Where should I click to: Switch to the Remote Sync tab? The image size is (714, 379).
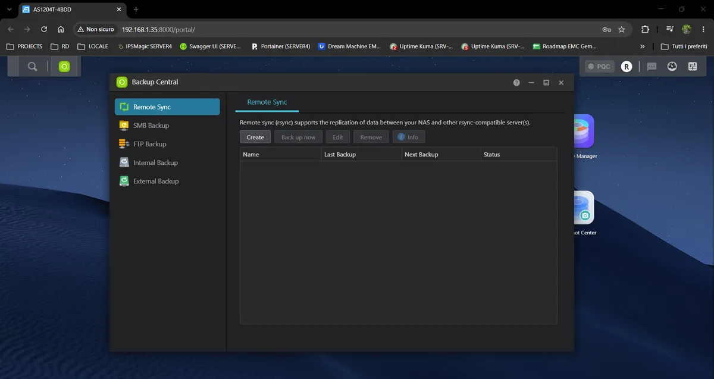point(267,102)
